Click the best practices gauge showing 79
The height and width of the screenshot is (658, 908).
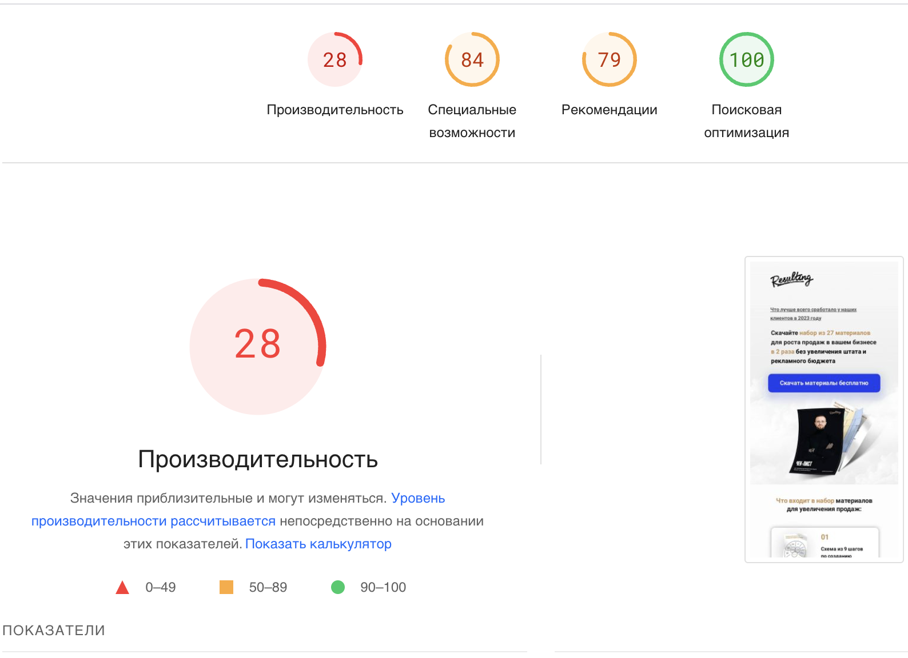pyautogui.click(x=610, y=59)
